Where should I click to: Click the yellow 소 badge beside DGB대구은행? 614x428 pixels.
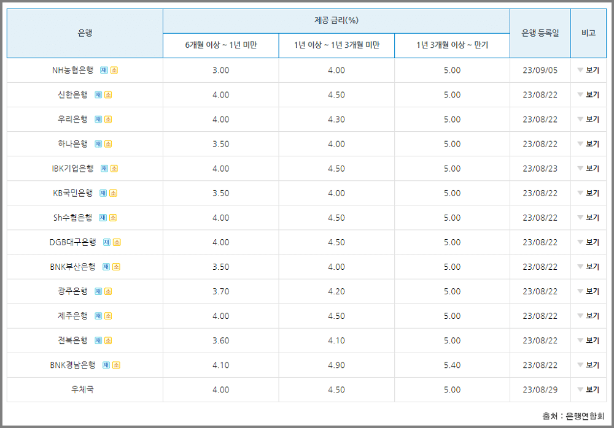pos(117,242)
